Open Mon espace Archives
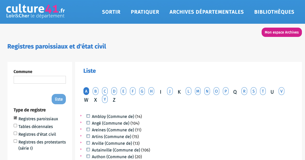 click(x=281, y=32)
